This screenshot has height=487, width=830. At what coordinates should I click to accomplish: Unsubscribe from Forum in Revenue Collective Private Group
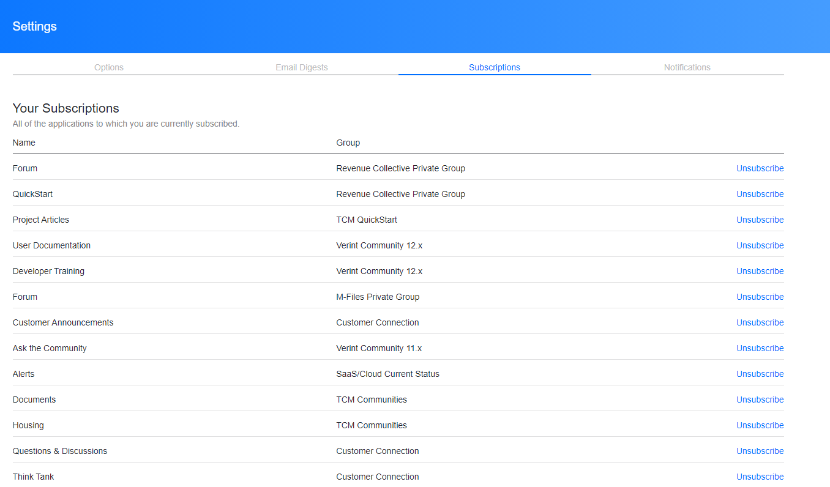click(x=760, y=168)
